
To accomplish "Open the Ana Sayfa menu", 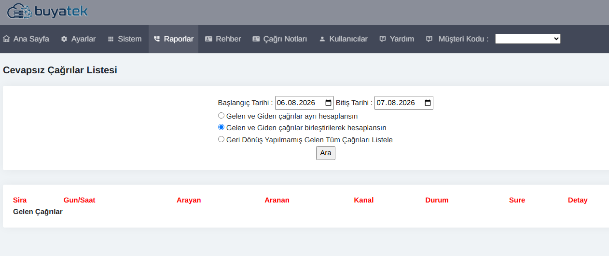I will pos(26,39).
